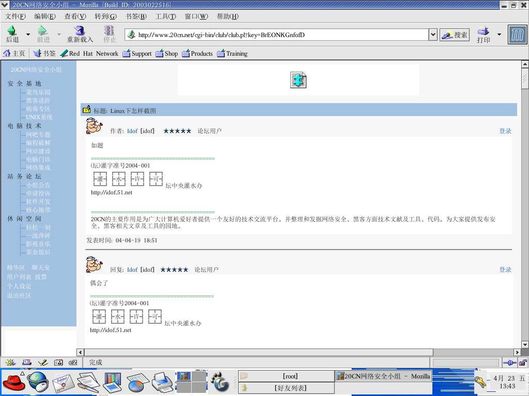Click the missing plugin puzzle icon
This screenshot has height=396, width=529.
(x=298, y=80)
